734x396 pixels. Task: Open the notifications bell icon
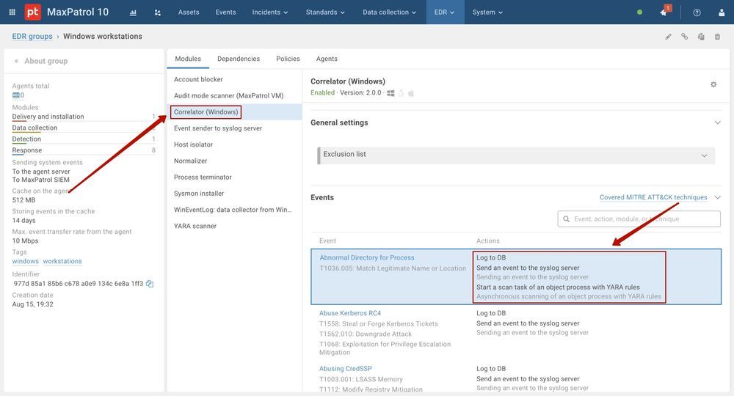pyautogui.click(x=664, y=12)
